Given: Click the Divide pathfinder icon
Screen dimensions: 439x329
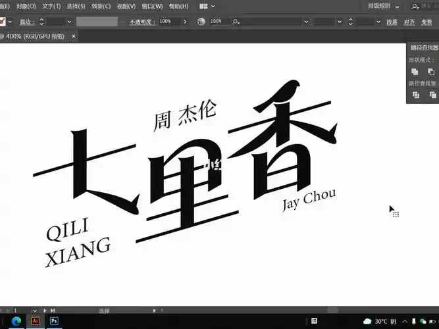Looking at the screenshot, I should click(416, 95).
